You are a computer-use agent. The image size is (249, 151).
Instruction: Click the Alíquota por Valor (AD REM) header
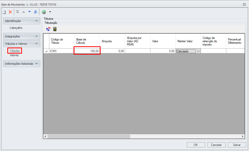click(138, 41)
